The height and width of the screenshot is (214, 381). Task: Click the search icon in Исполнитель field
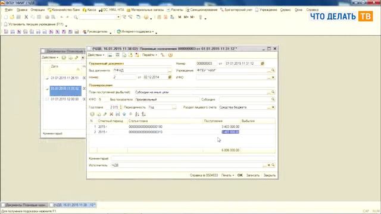[x=273, y=165]
